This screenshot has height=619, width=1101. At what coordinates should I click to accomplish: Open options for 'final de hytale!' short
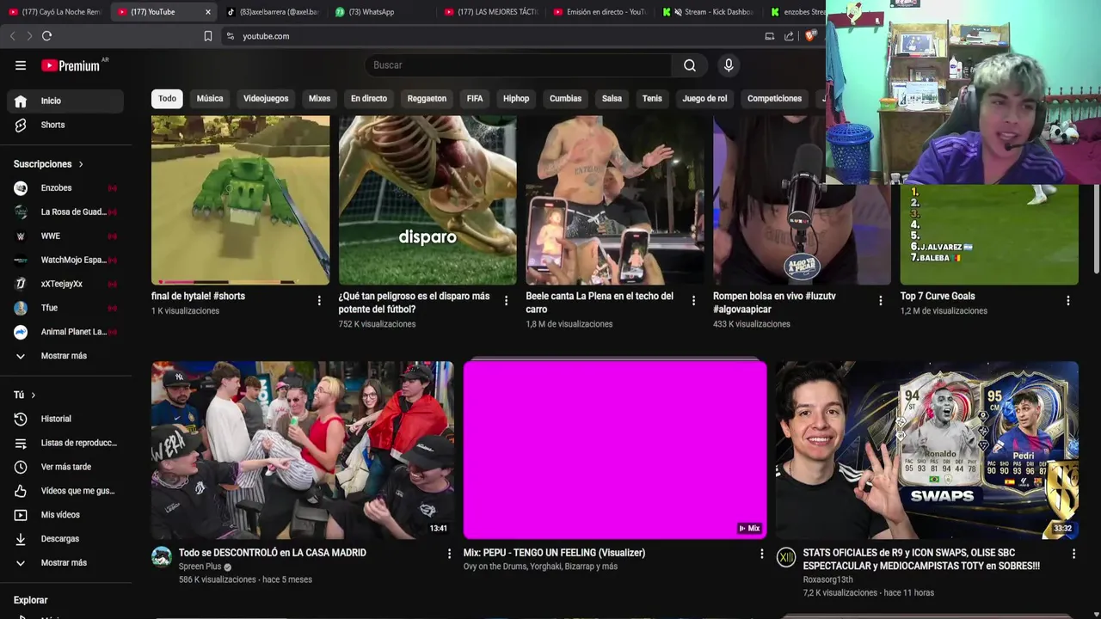tap(319, 301)
